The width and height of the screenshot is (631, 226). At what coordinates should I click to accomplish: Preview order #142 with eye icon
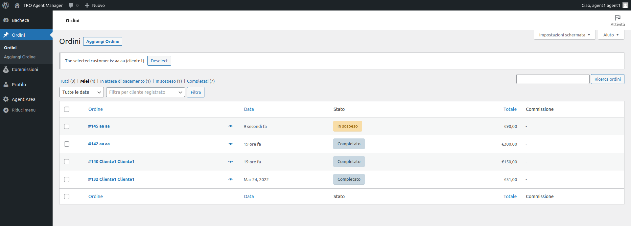tap(230, 144)
